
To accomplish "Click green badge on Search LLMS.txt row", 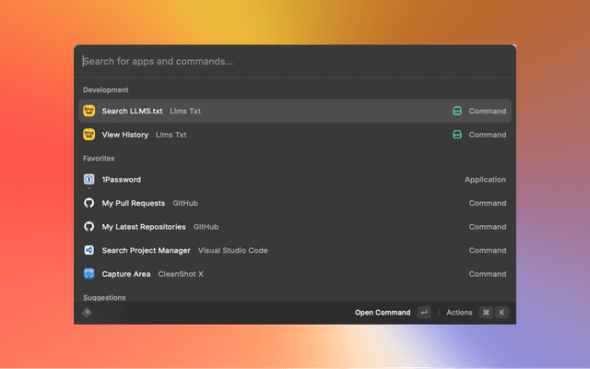I will [x=456, y=111].
